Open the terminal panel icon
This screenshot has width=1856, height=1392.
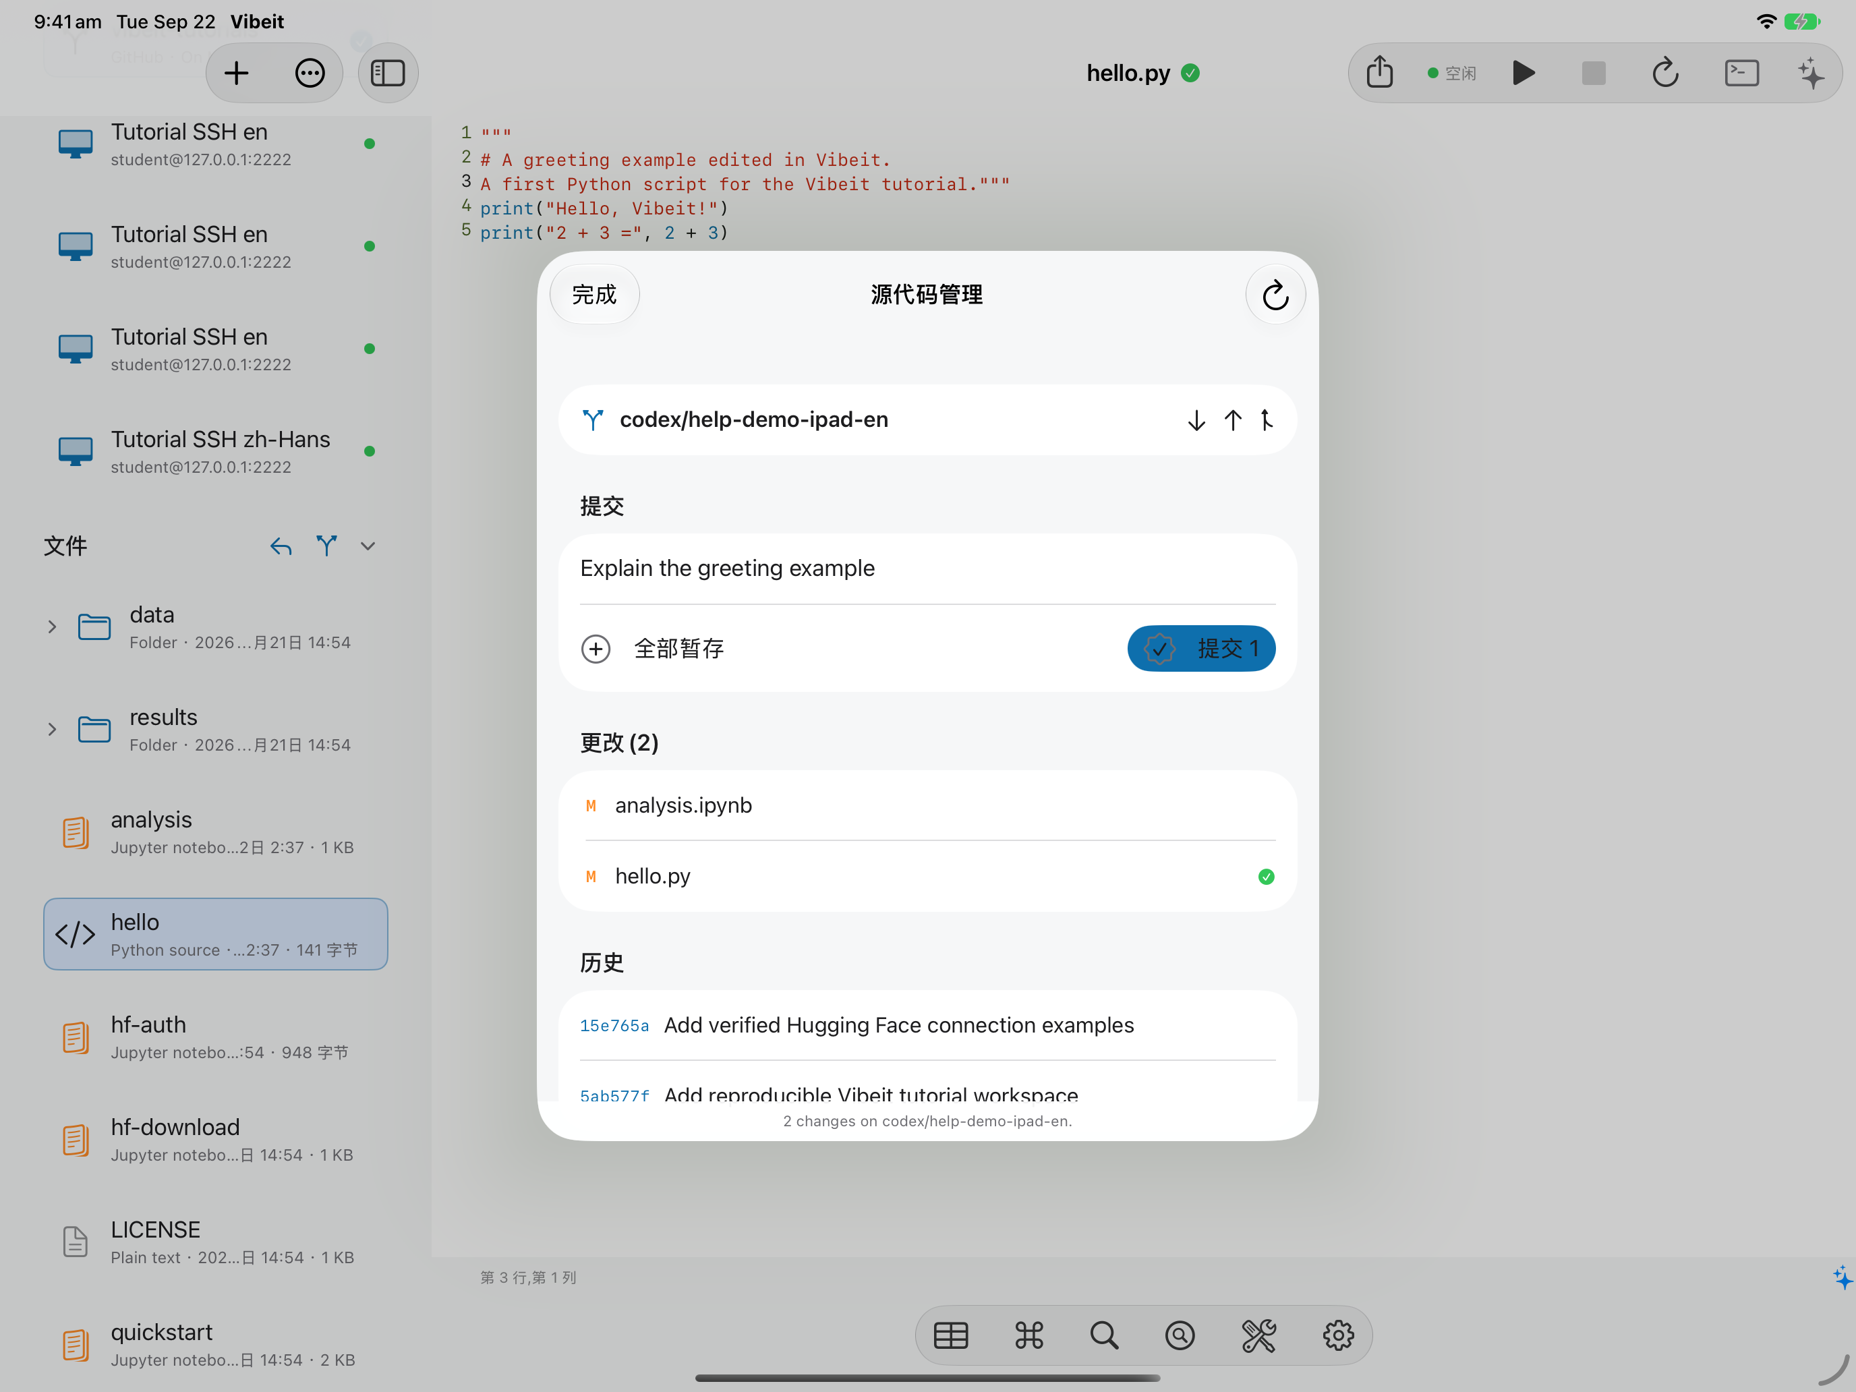coord(1742,73)
